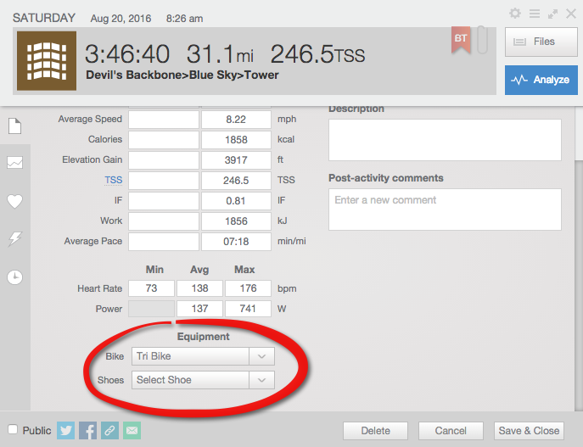Click the BT bookmark flag icon
Screen dimensions: 583x447
tap(461, 40)
